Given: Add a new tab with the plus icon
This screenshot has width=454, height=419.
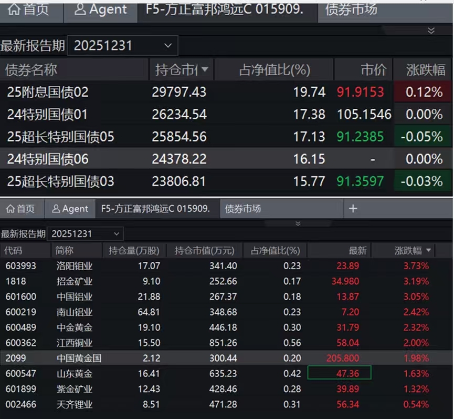Looking at the screenshot, I should pyautogui.click(x=353, y=209).
